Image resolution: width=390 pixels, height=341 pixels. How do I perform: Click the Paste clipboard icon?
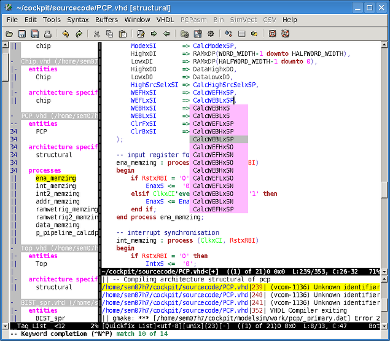click(x=122, y=34)
